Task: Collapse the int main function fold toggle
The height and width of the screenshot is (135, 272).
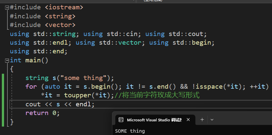Action: coord(7,61)
